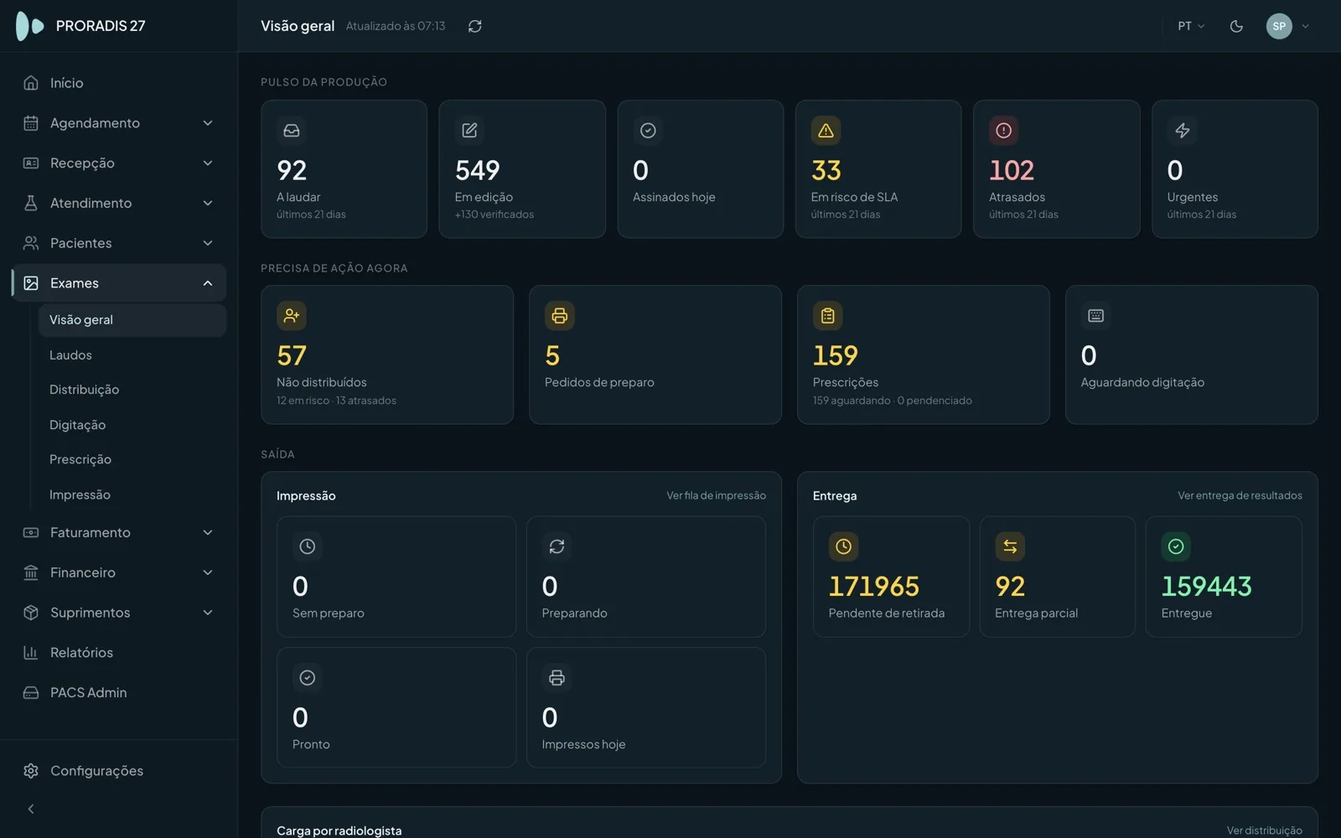Click the printer icon on Pedidos de preparo

point(559,316)
